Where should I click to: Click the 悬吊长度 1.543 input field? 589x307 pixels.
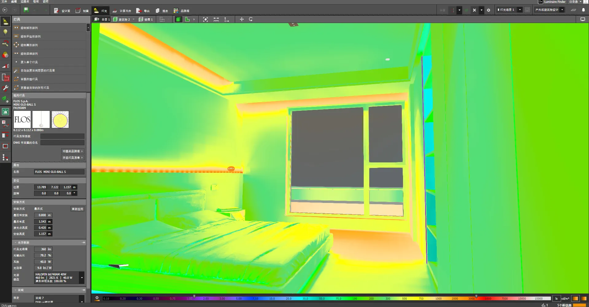[41, 222]
